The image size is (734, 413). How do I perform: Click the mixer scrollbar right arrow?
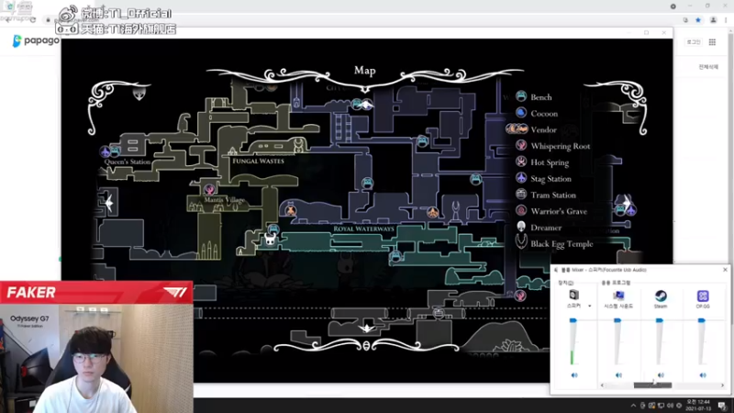click(722, 385)
